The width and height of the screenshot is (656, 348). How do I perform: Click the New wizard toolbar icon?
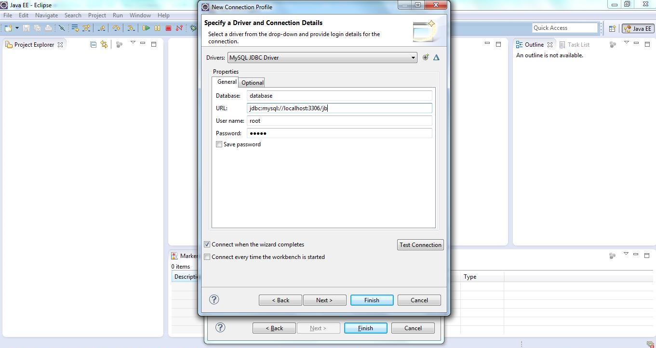pos(8,28)
